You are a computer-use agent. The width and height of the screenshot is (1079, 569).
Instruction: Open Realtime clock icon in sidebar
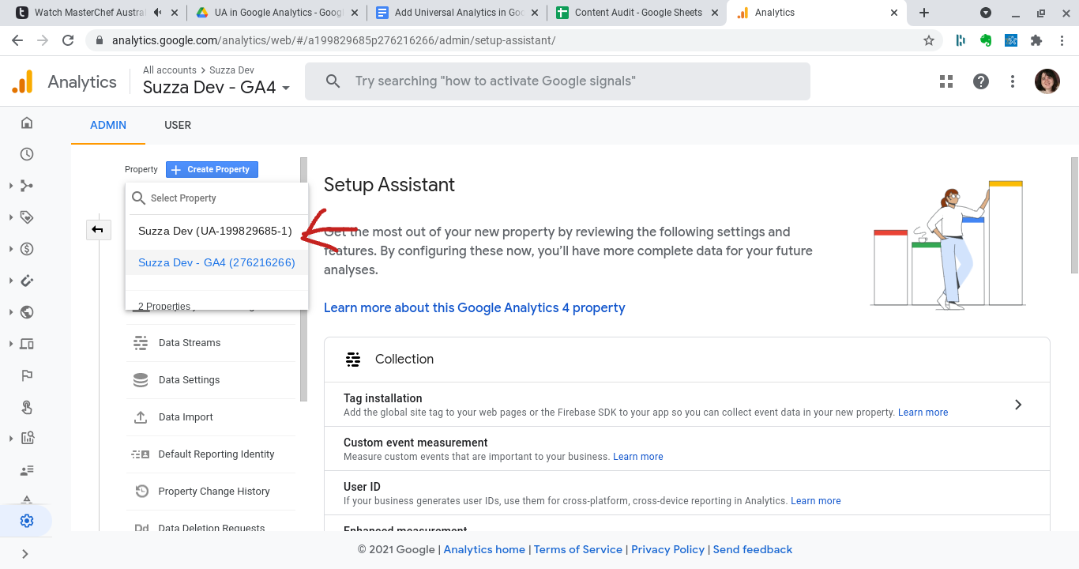tap(27, 154)
